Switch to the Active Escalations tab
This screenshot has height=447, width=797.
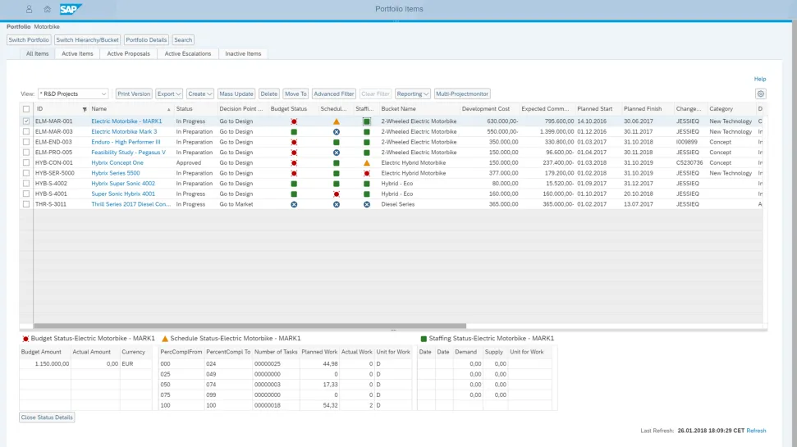(187, 54)
